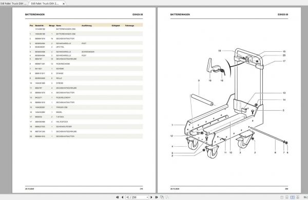Click the UPA-TEIL row name
The height and width of the screenshot is (200, 308).
coord(60,47)
